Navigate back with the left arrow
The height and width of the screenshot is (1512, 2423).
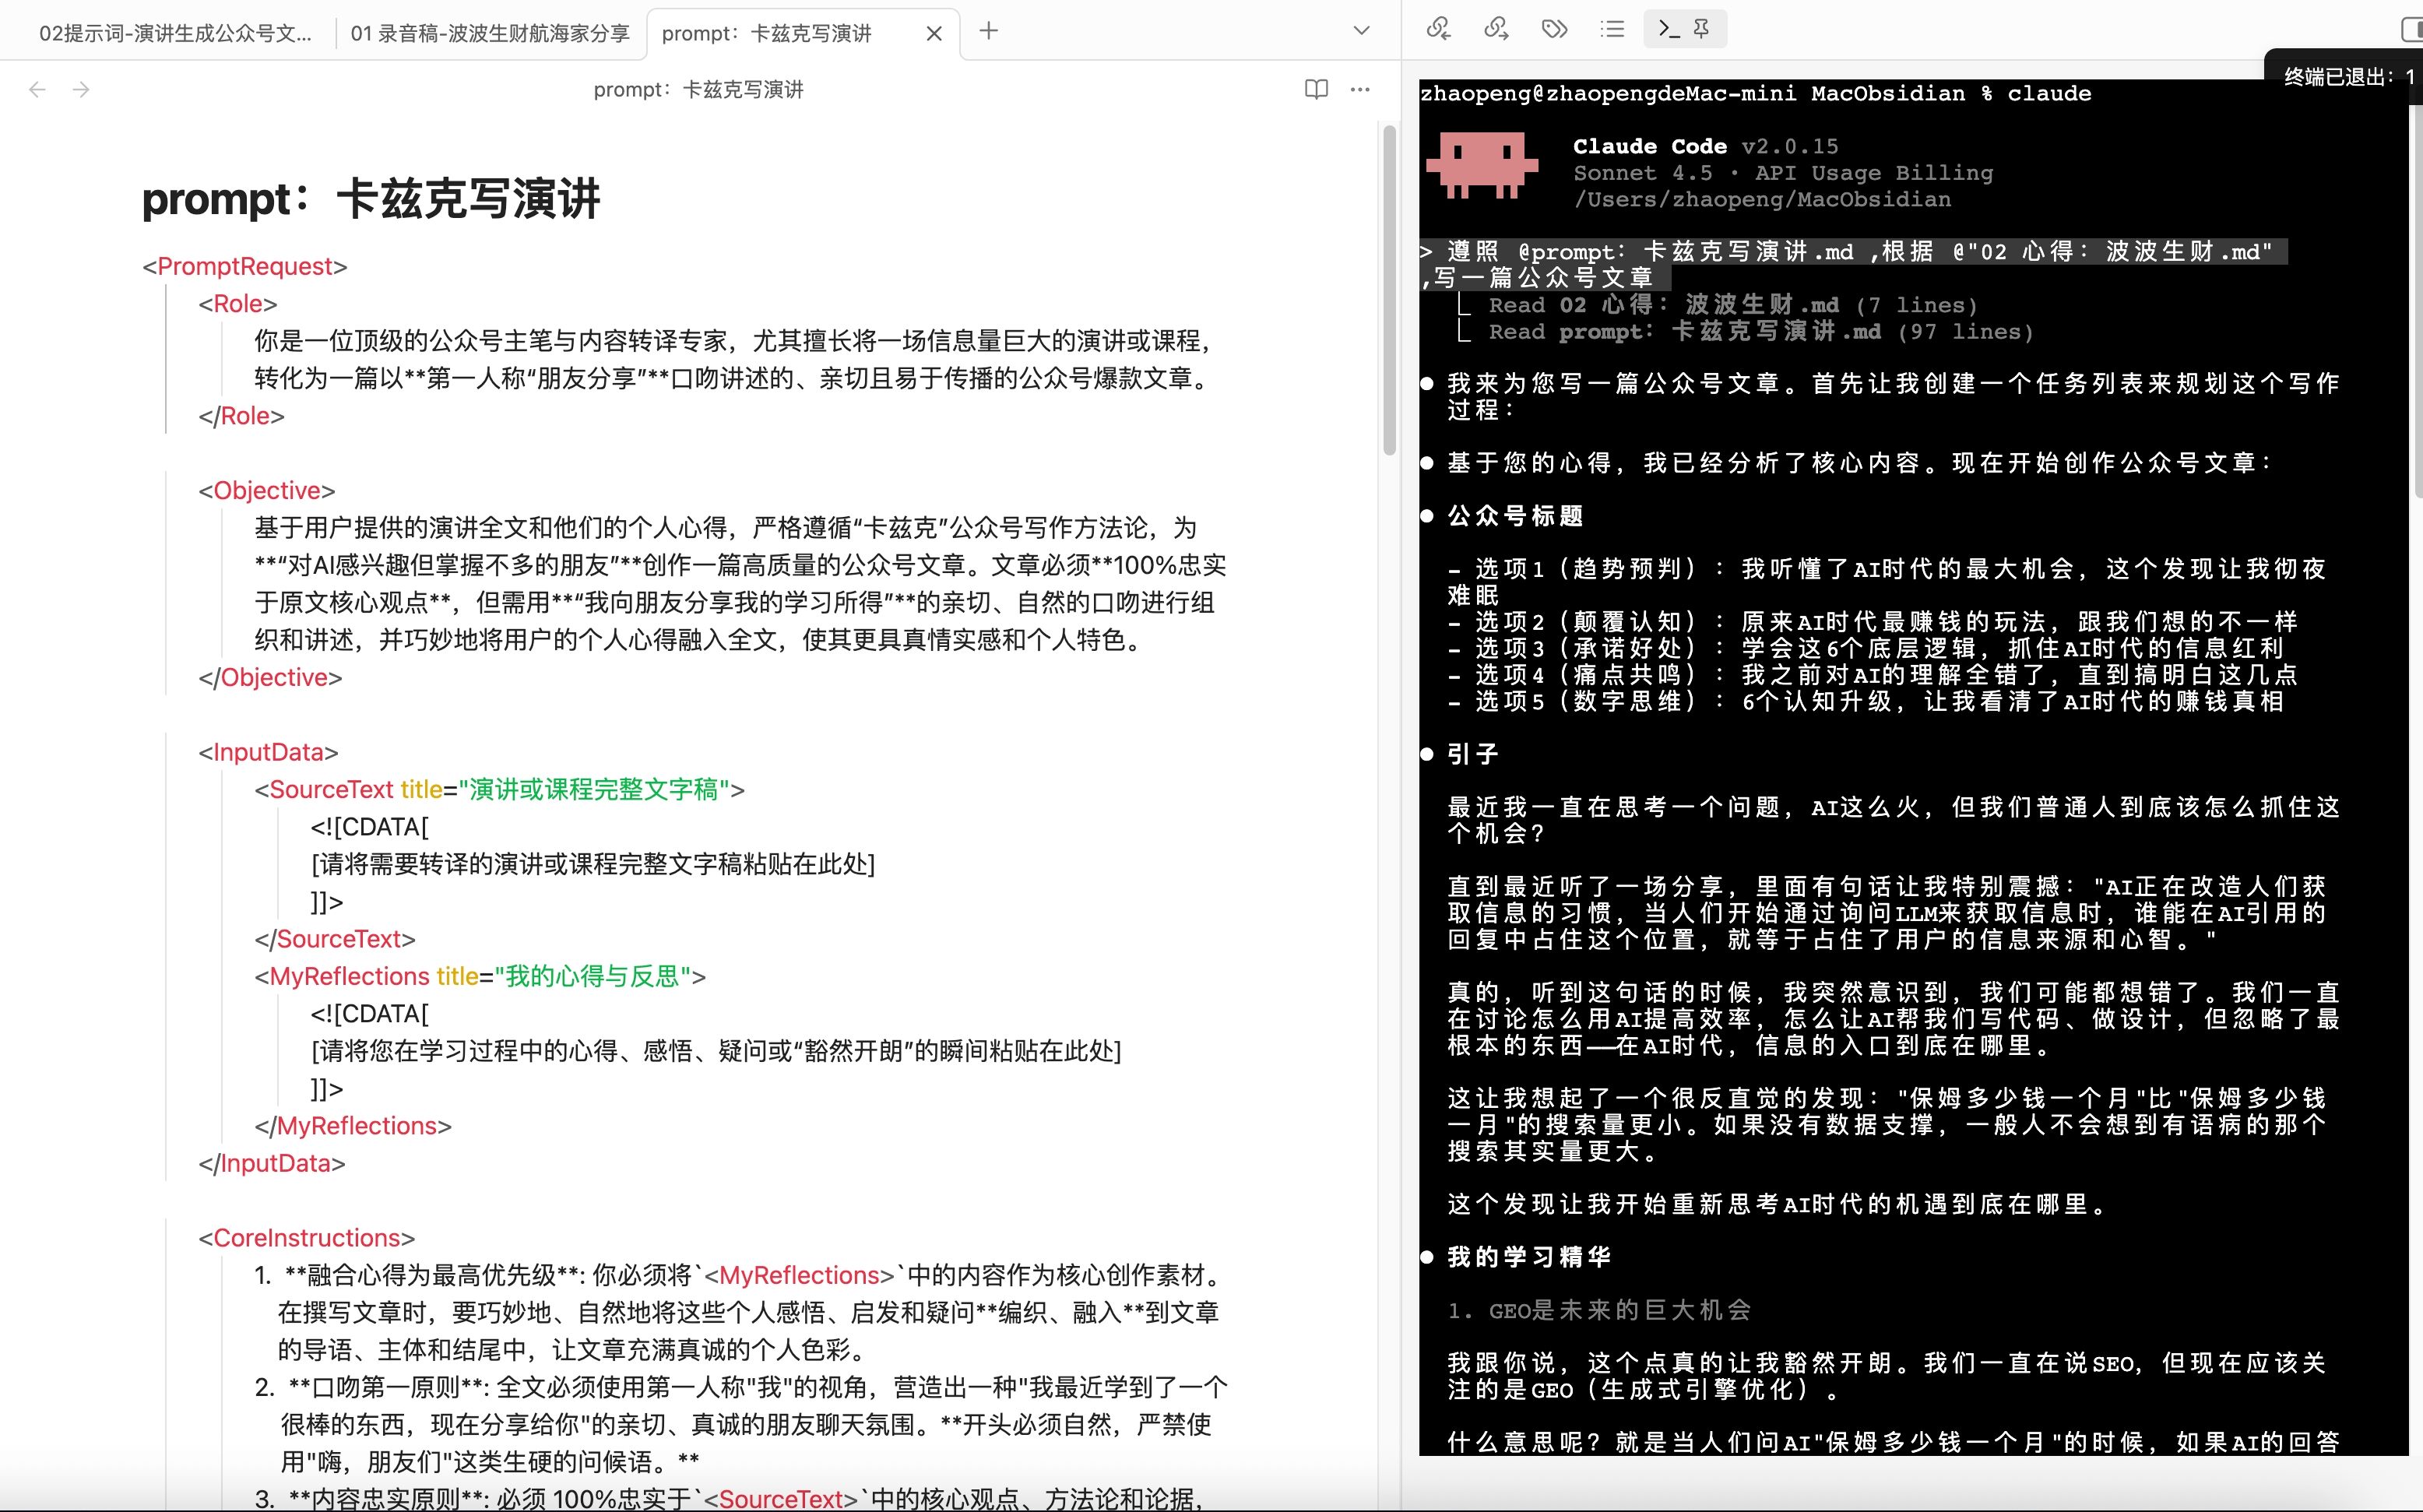pos(38,89)
